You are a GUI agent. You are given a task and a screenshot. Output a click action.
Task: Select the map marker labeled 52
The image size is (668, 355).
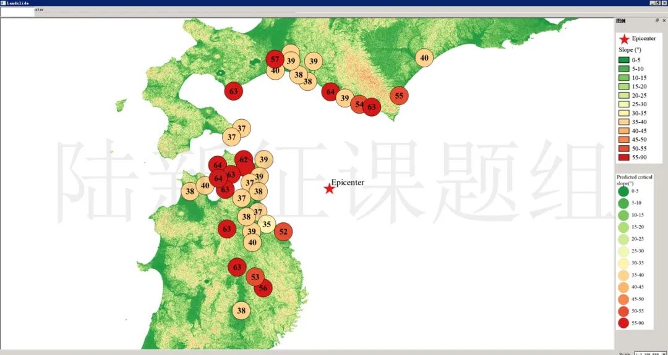pos(283,232)
